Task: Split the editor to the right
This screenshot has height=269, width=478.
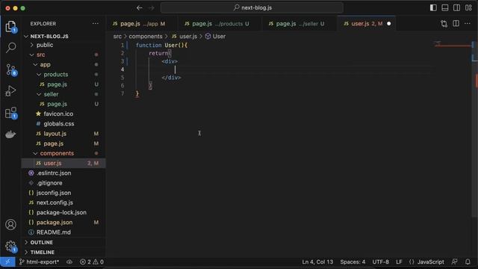Action: point(456,23)
